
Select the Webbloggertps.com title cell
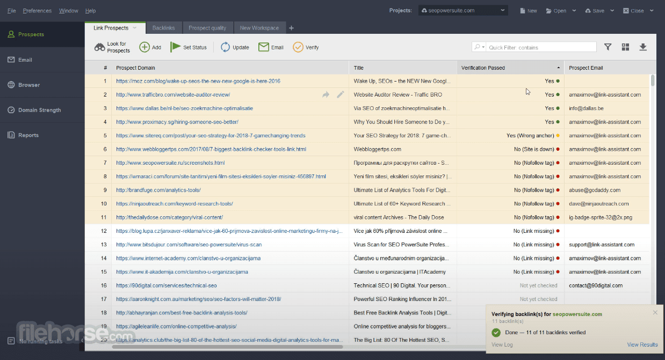tap(403, 149)
